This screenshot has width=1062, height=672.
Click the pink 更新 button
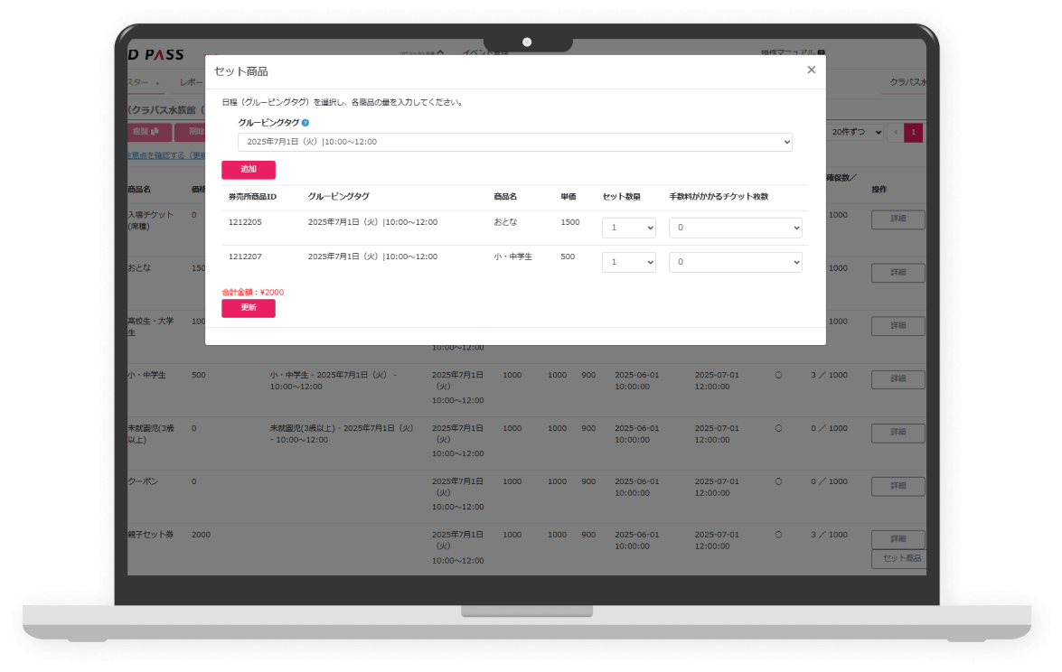(x=249, y=308)
